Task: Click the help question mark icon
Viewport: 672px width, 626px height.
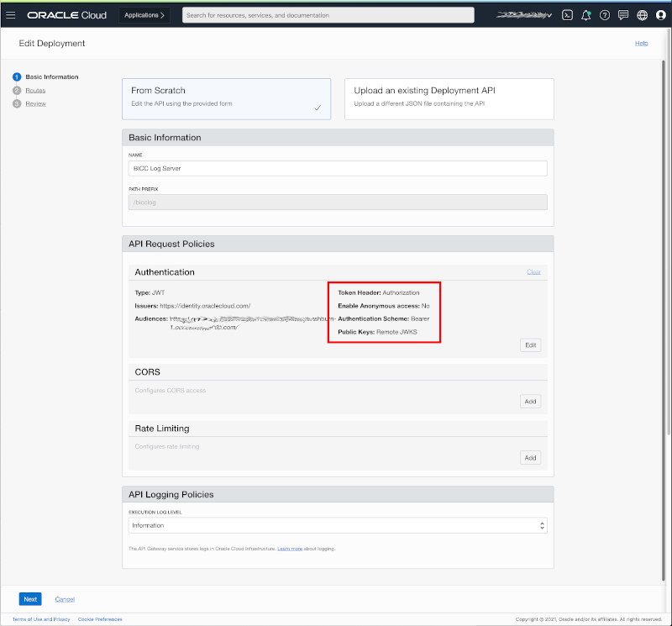Action: pos(604,14)
